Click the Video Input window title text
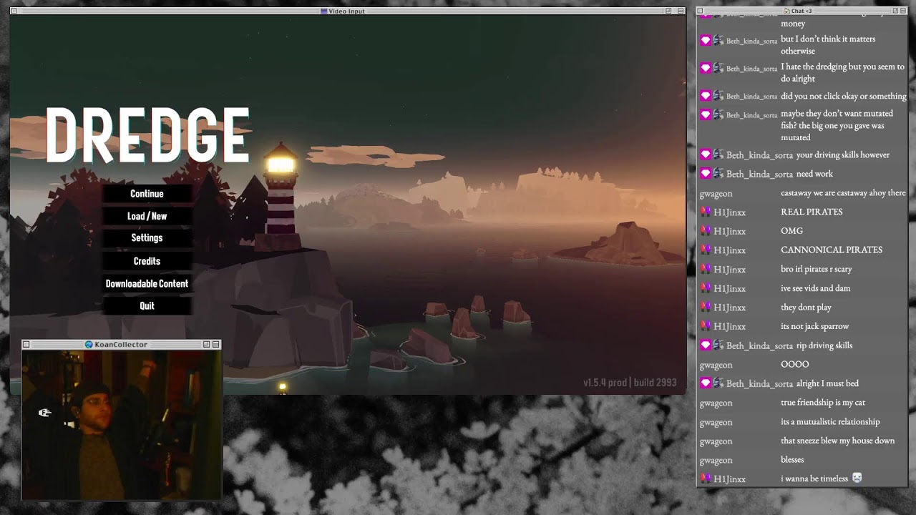The image size is (916, 515). (x=346, y=11)
